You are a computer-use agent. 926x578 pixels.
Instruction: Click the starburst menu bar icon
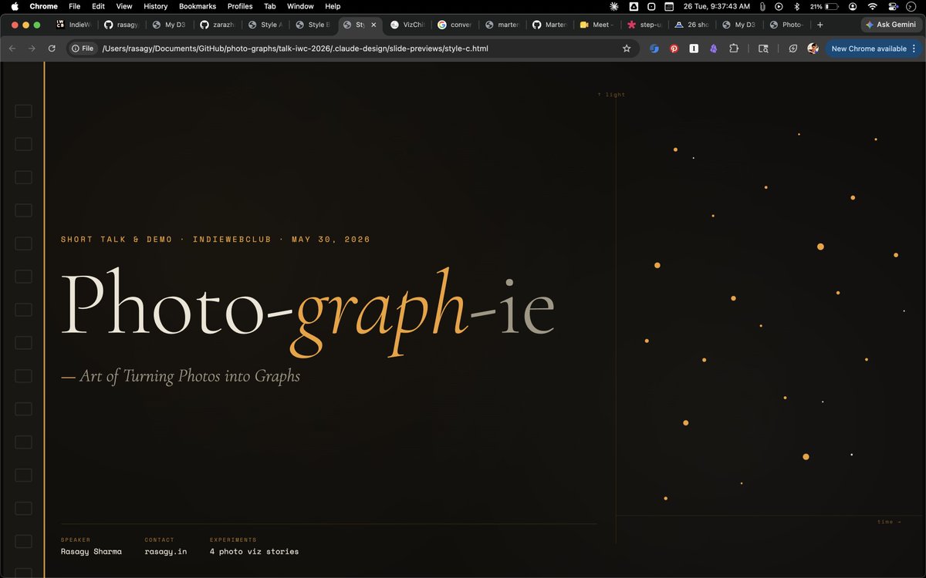pyautogui.click(x=614, y=6)
